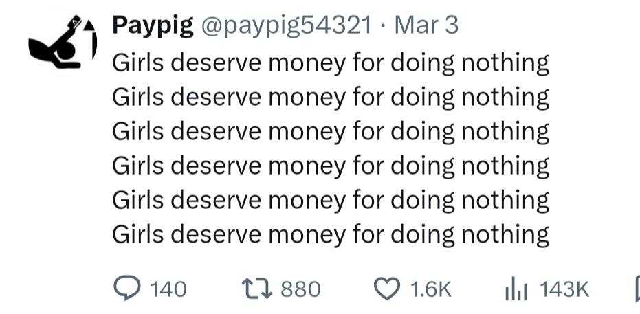Click the third line of tweet text

(x=330, y=131)
